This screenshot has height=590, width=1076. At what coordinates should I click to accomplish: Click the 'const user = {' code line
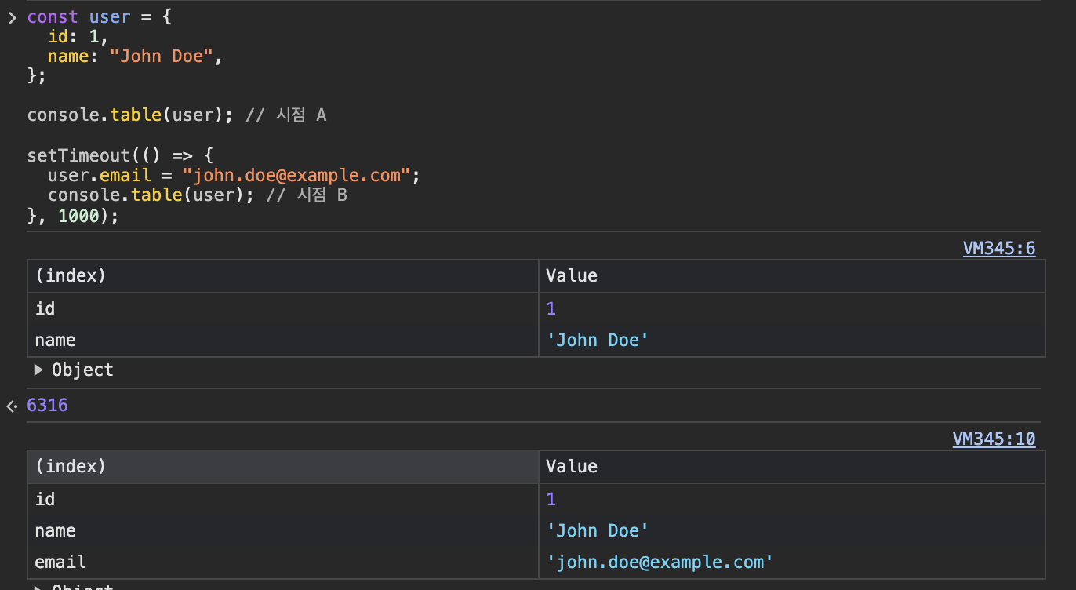click(99, 17)
